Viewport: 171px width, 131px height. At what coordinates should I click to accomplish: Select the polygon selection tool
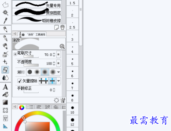coord(5,5)
